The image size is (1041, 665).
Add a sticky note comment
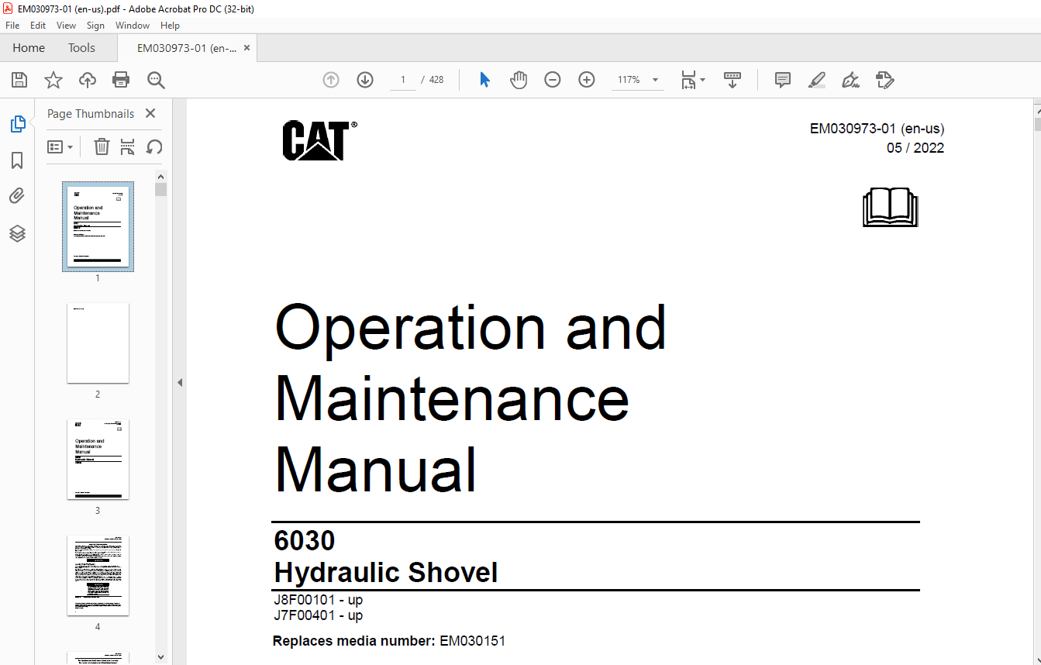(783, 80)
